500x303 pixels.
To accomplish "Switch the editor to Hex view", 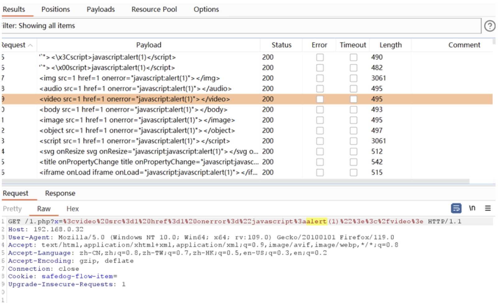I will 72,209.
